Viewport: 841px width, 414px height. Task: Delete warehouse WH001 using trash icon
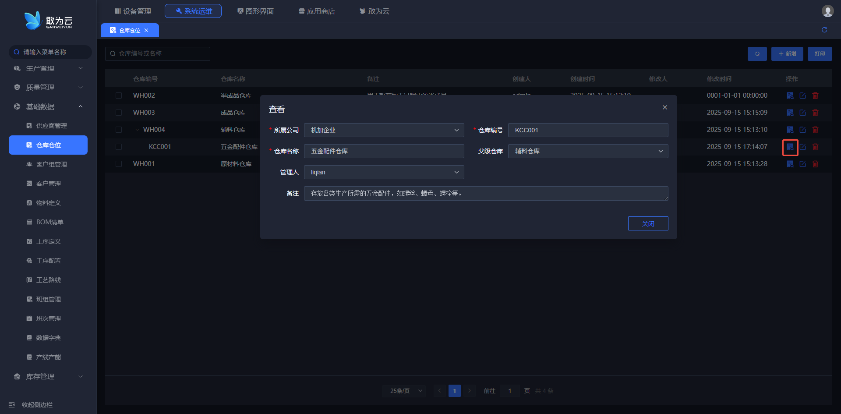(815, 164)
